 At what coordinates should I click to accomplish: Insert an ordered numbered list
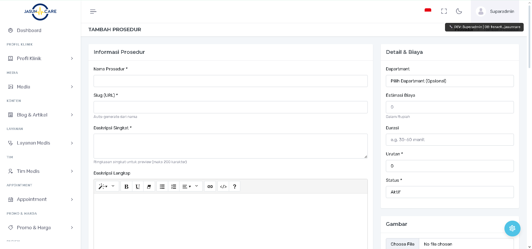(x=174, y=187)
